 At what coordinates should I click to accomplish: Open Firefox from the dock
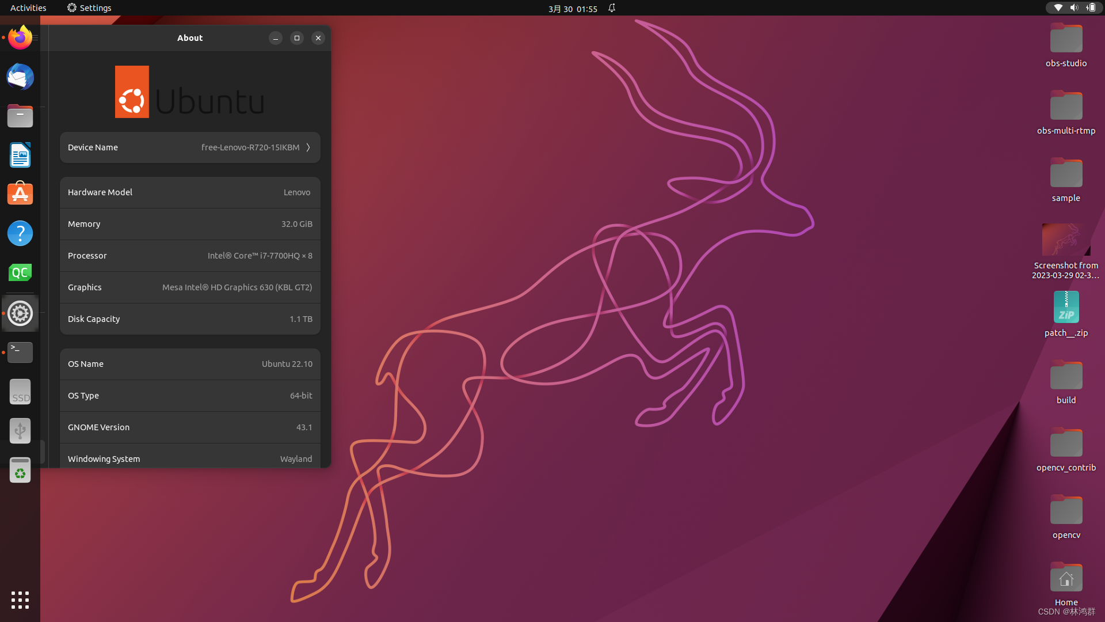[20, 38]
